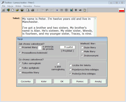Select Podwója linia odstępu spacing
Viewport: 126px width, 102px height.
[x=70, y=74]
